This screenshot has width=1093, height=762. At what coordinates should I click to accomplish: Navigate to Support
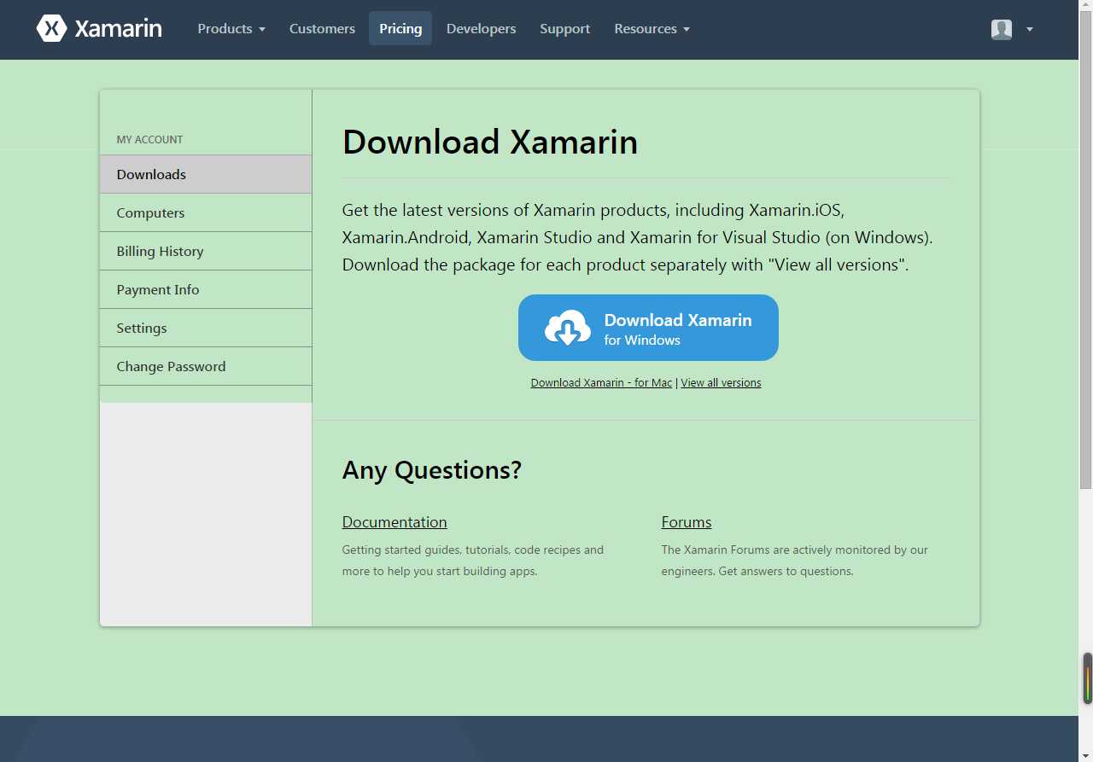coord(564,28)
